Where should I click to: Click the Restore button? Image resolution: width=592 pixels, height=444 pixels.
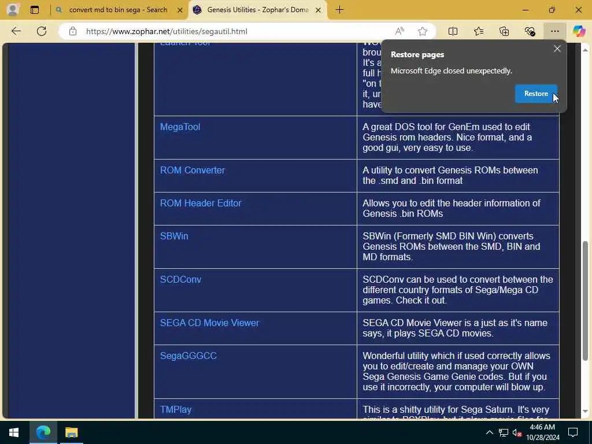pos(536,94)
